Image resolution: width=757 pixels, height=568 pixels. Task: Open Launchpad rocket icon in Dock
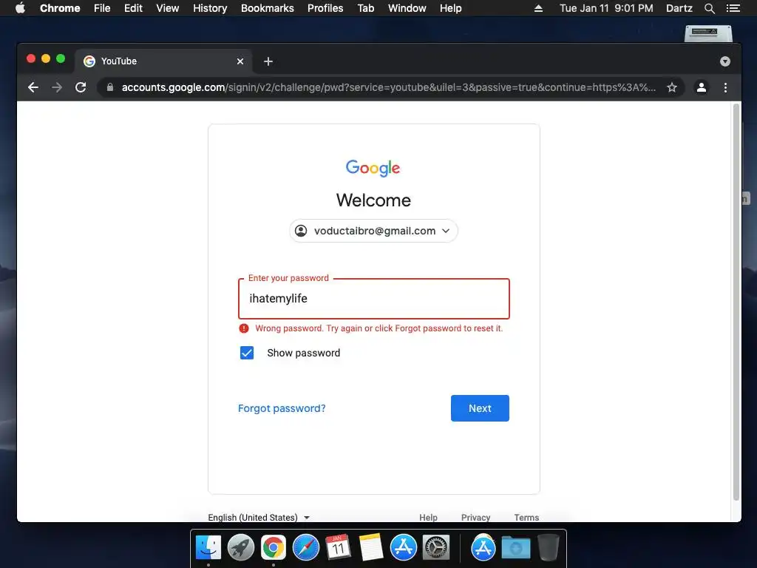[241, 547]
